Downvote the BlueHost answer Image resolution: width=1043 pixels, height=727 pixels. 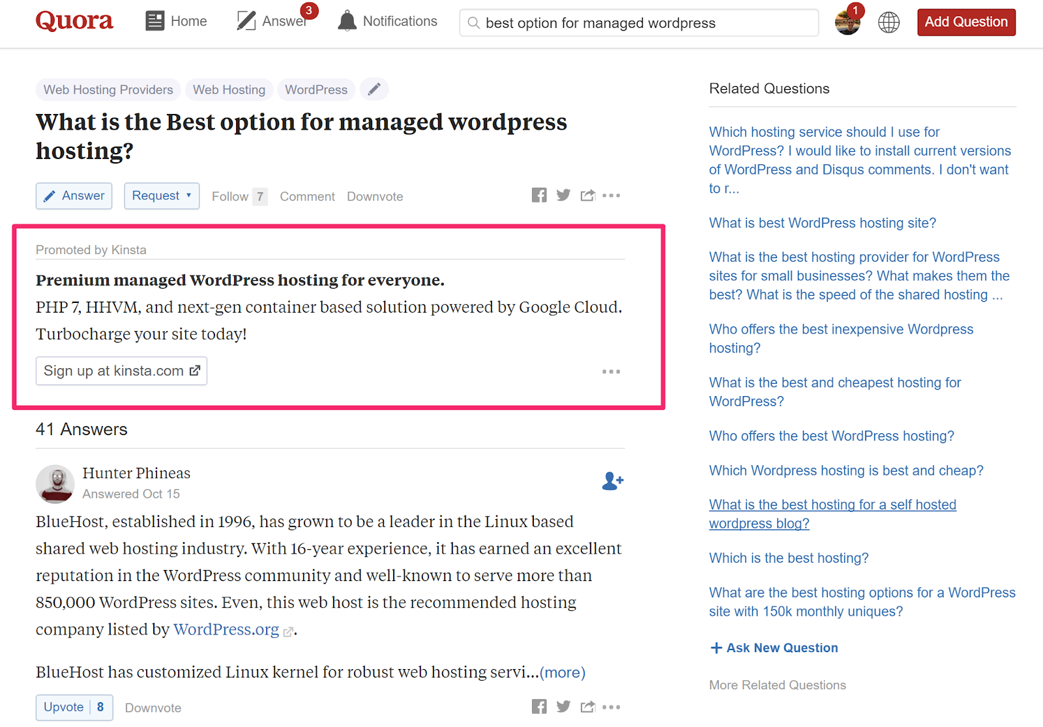(x=153, y=708)
